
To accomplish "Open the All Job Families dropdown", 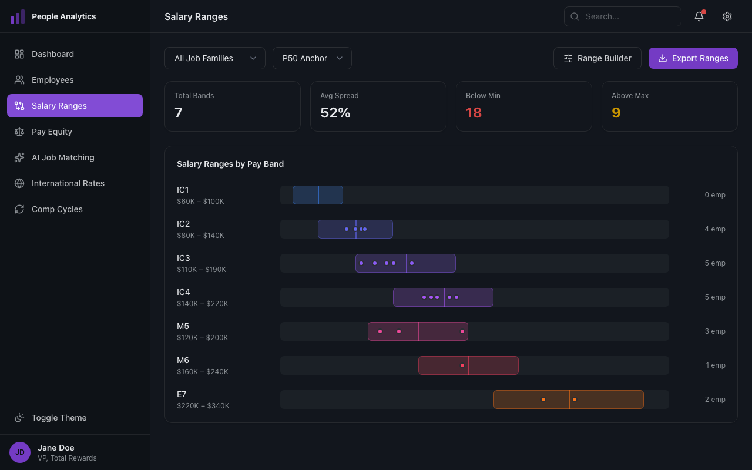I will click(x=214, y=58).
